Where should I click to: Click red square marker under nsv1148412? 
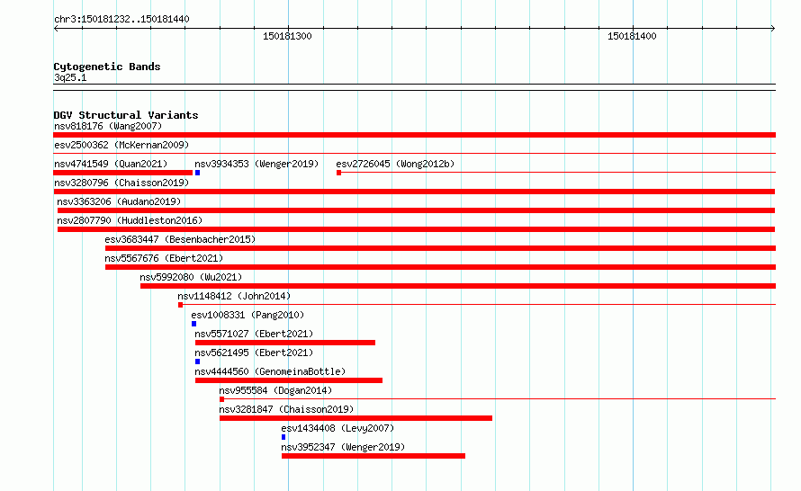[x=180, y=305]
